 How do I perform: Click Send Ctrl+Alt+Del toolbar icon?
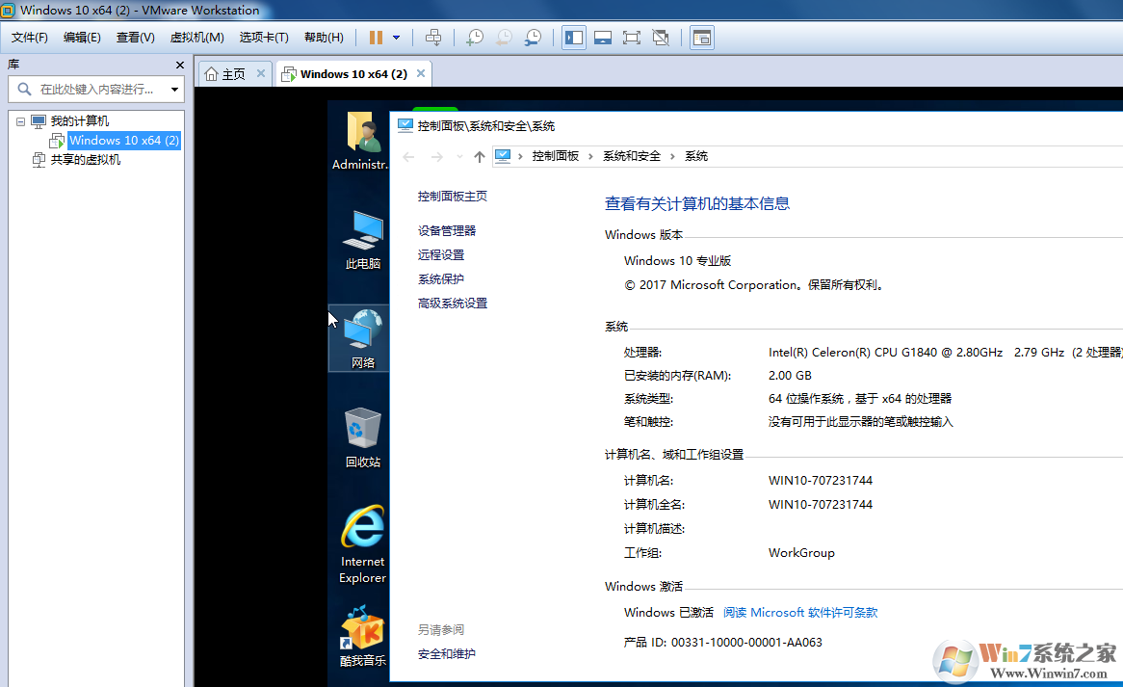433,38
